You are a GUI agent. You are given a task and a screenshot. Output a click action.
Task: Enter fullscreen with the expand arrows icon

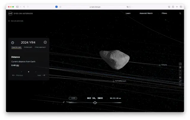coord(180,81)
